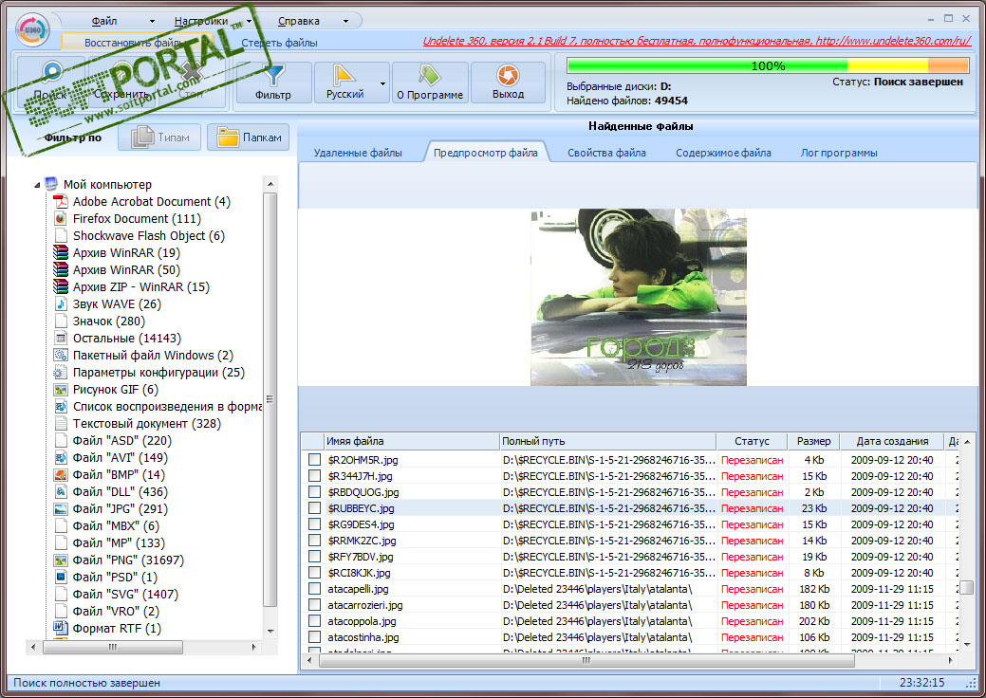This screenshot has width=986, height=698.
Task: Check the box for $R2OHM5R.jpg
Action: click(314, 460)
